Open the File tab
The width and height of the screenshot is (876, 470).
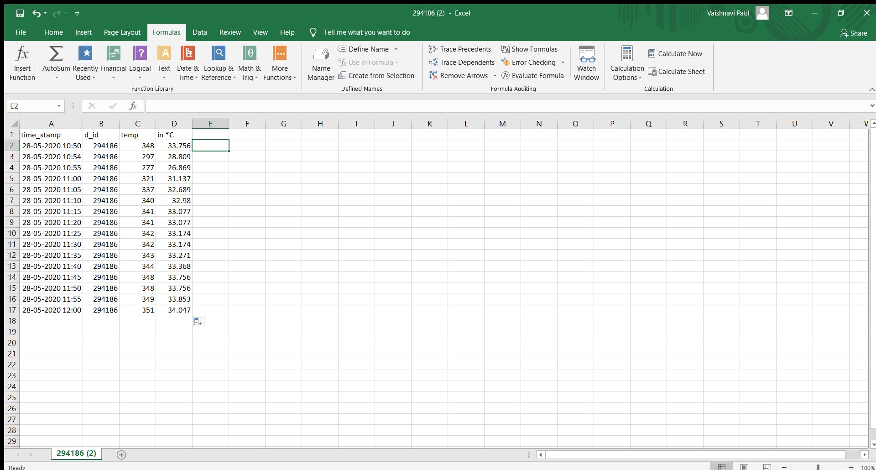point(21,32)
